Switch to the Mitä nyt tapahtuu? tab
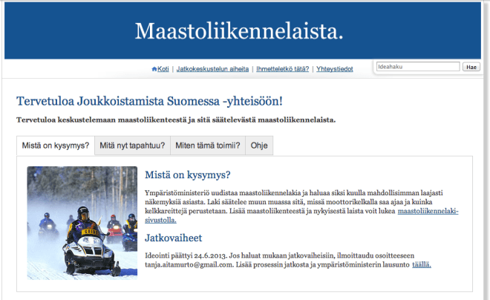This screenshot has width=490, height=300. (132, 146)
